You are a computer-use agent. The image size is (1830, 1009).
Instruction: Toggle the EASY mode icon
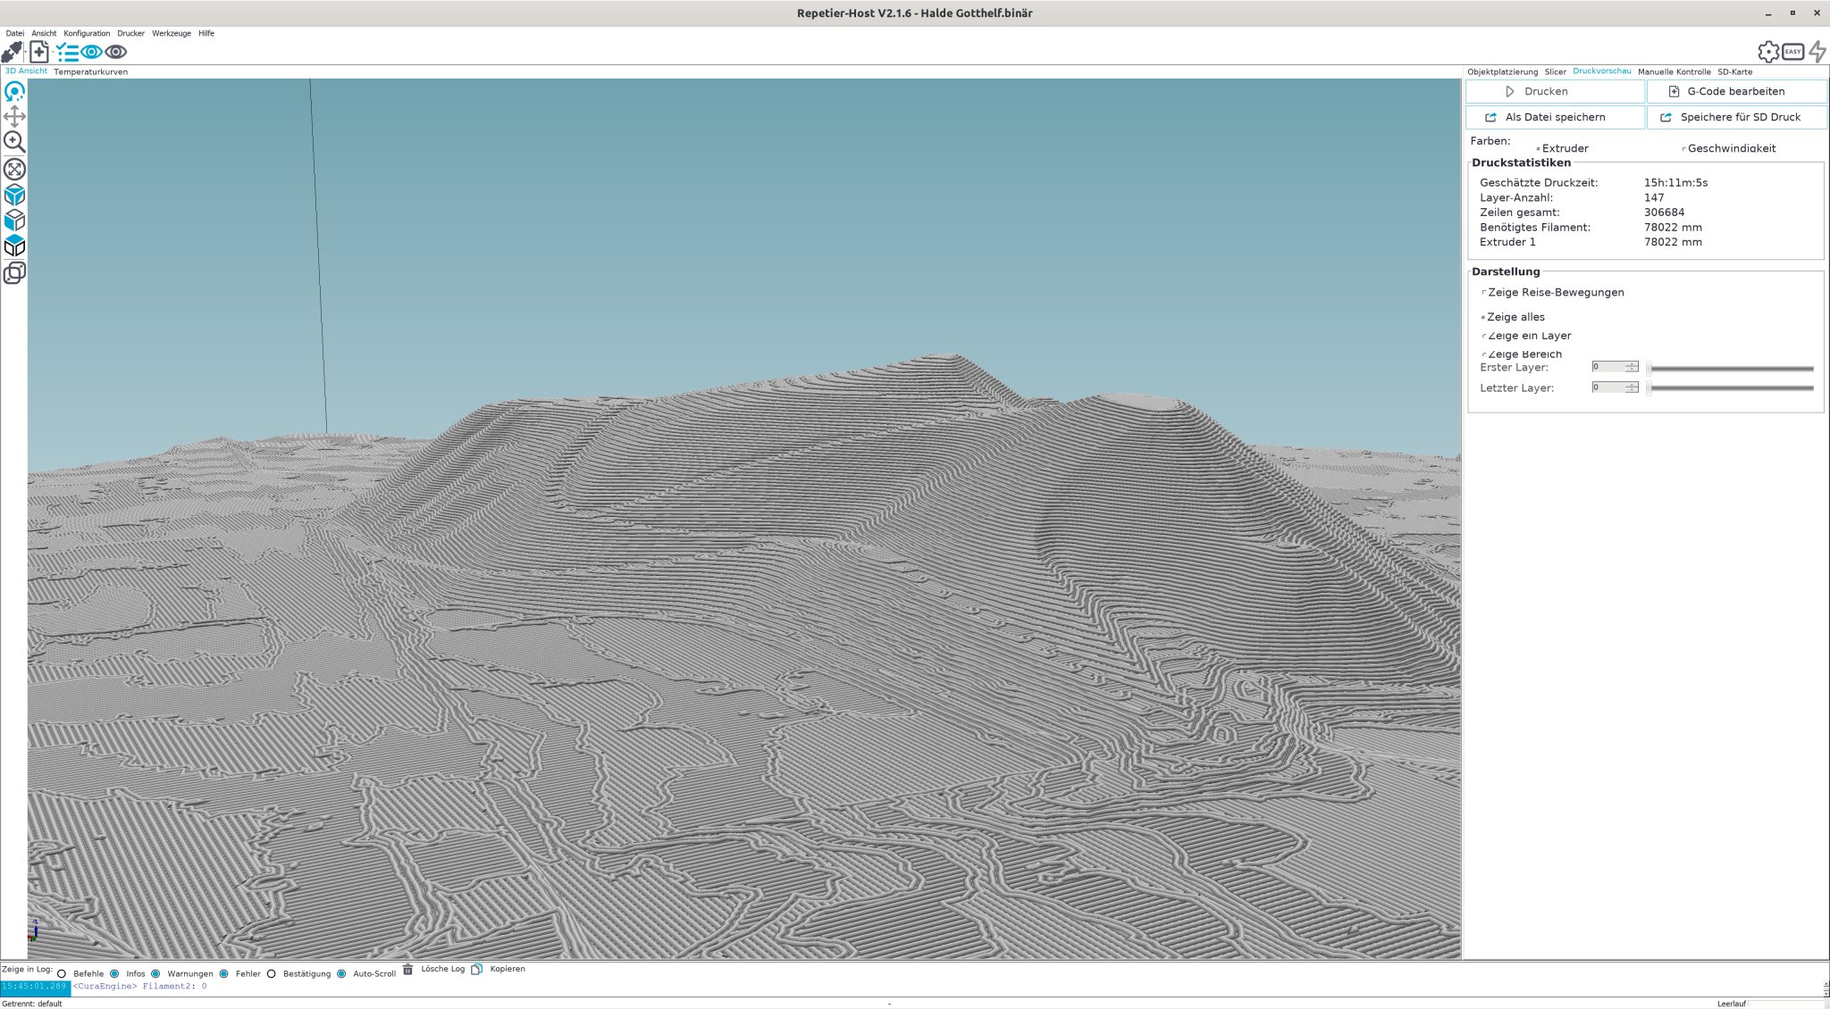[1792, 52]
